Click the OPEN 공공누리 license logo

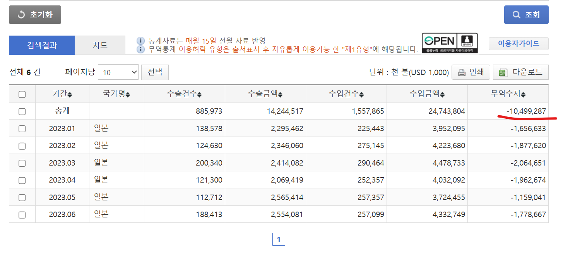tap(450, 43)
